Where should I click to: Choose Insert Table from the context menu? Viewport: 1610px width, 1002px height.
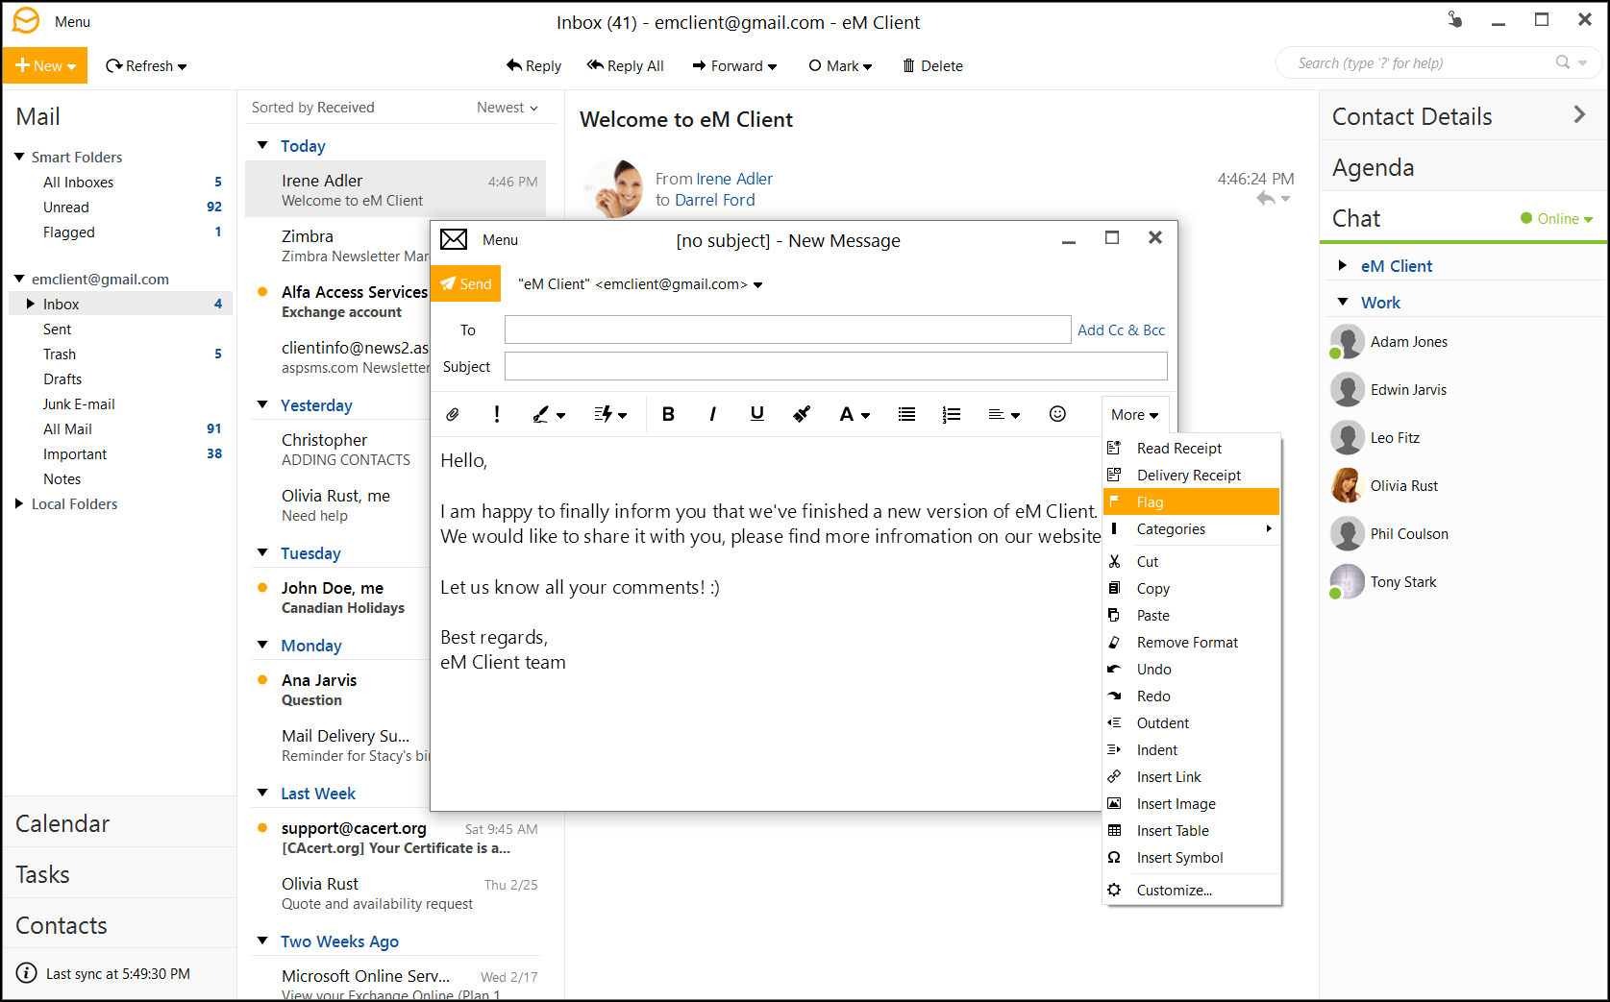(x=1173, y=830)
